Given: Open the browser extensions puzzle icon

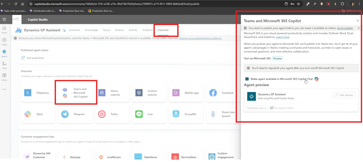Looking at the screenshot, I should [x=342, y=4].
